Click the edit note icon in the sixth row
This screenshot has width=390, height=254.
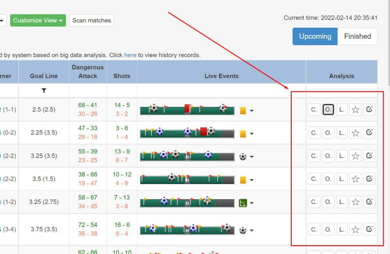[x=369, y=229]
